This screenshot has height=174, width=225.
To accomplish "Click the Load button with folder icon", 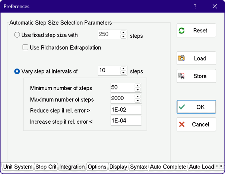I will click(x=196, y=58).
